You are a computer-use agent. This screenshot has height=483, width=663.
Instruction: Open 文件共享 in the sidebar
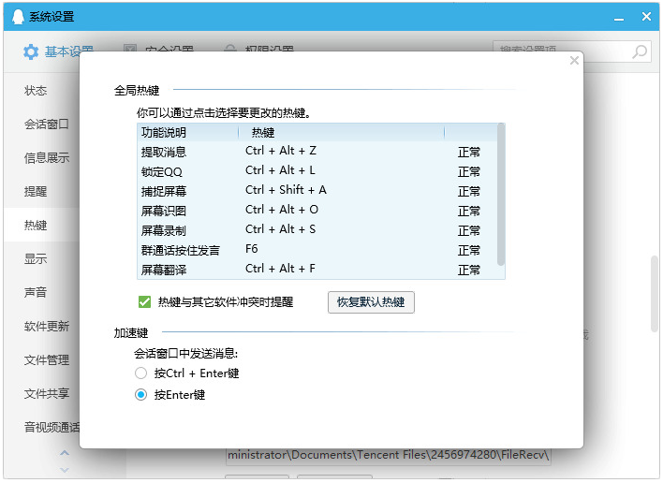click(47, 393)
